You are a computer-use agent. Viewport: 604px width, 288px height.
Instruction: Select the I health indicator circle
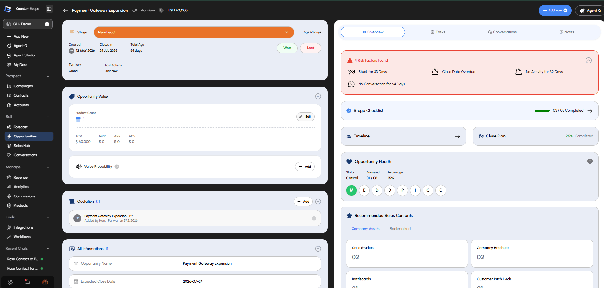(415, 190)
